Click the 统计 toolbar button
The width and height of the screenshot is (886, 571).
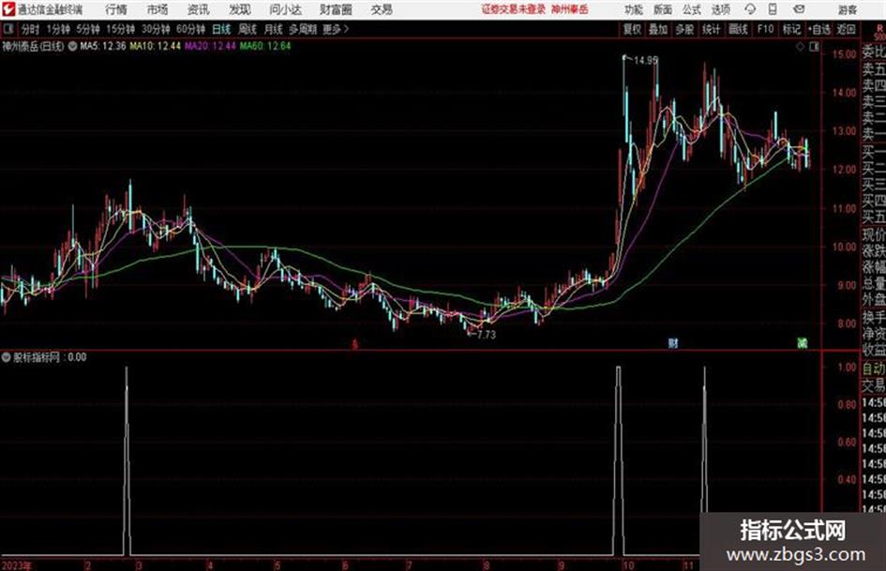[712, 29]
